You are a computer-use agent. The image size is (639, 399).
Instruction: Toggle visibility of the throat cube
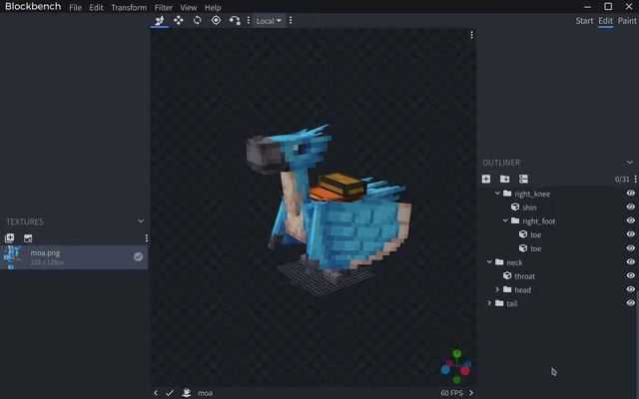click(630, 275)
